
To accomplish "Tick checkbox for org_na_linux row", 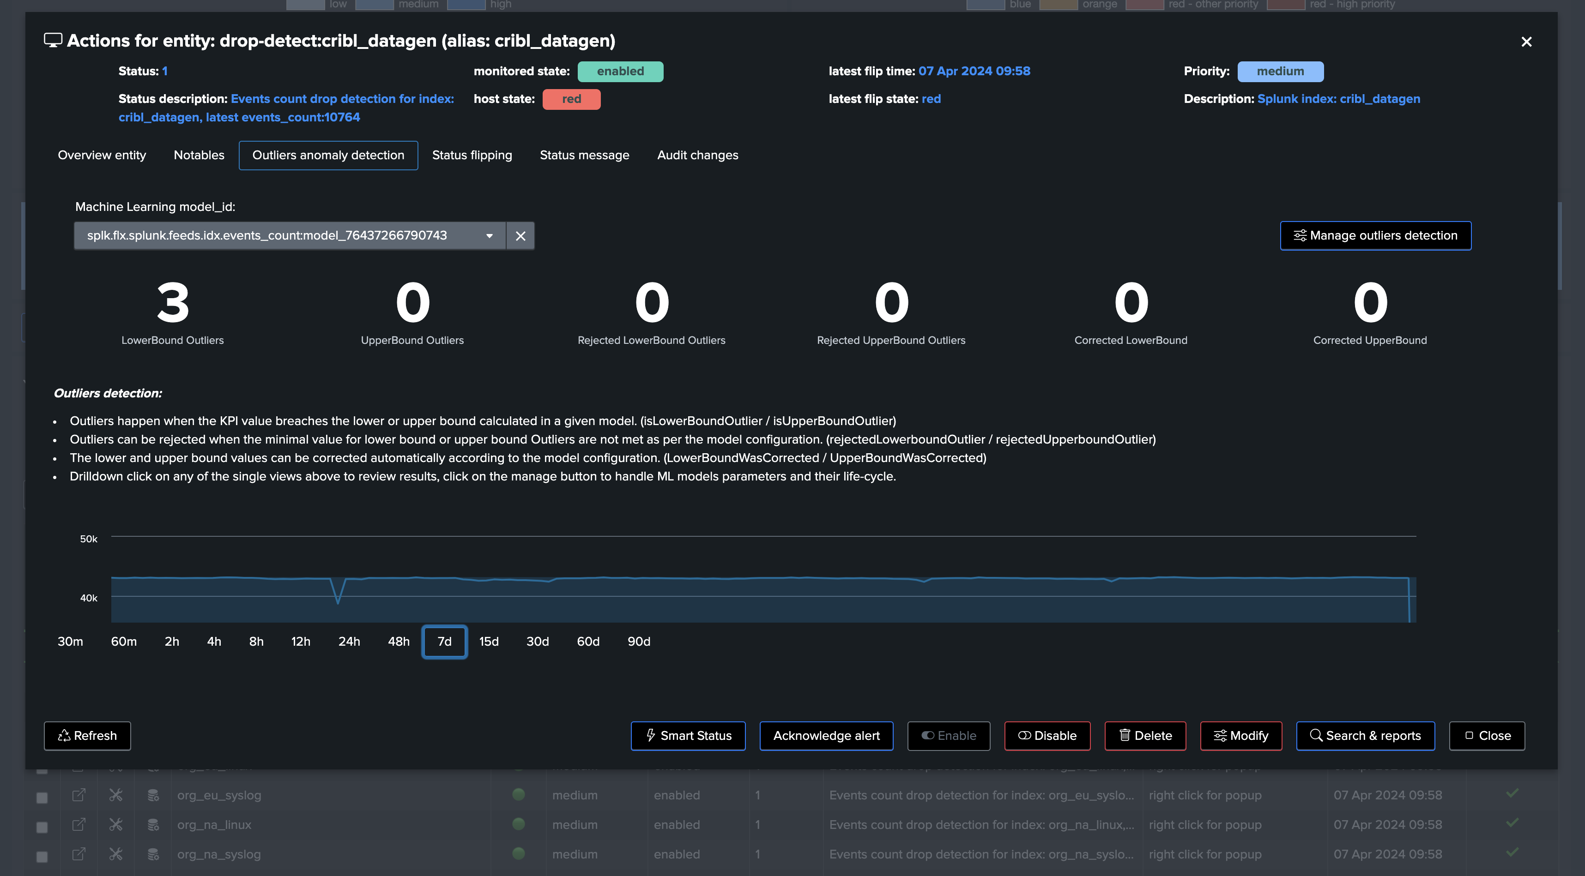I will (42, 827).
